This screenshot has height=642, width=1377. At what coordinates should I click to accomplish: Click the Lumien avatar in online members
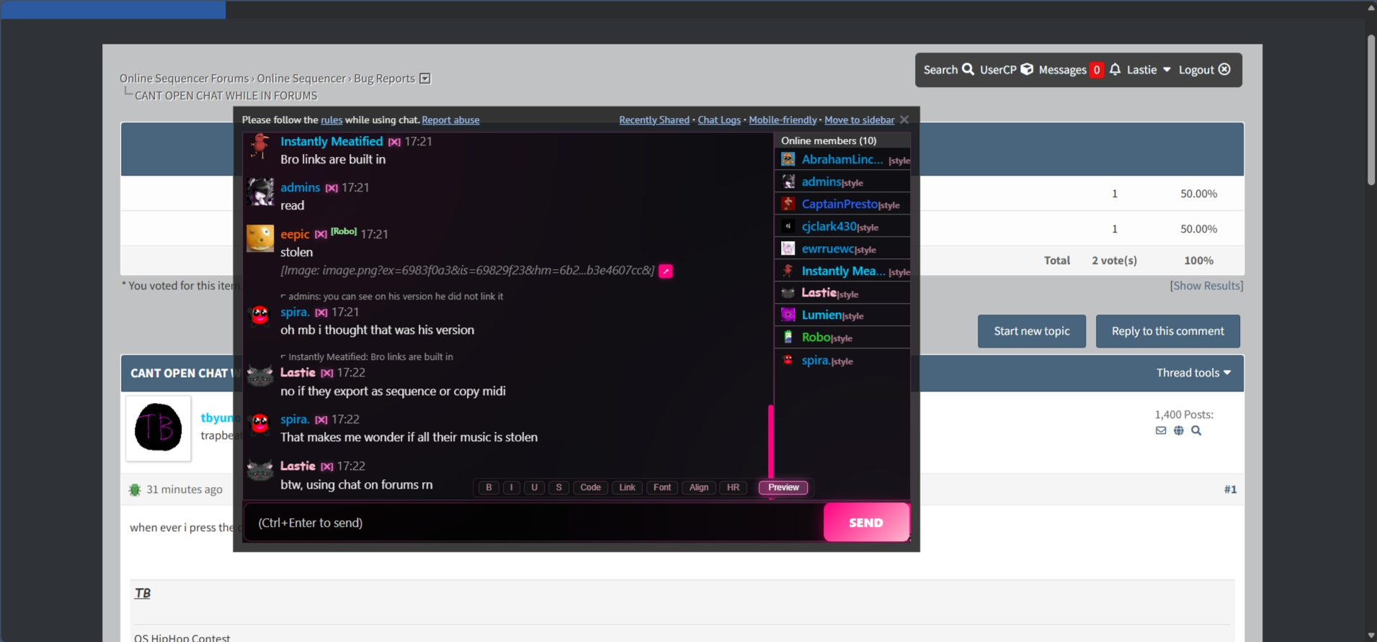pos(788,315)
